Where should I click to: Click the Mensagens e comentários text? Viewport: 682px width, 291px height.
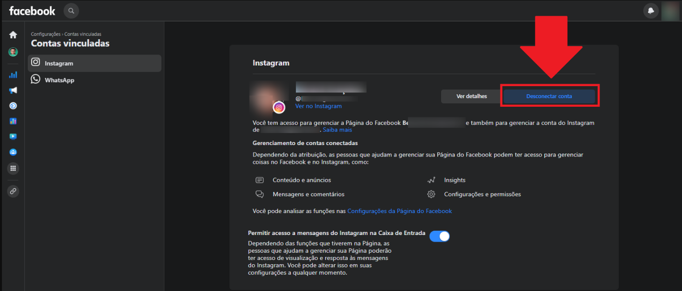tap(308, 194)
